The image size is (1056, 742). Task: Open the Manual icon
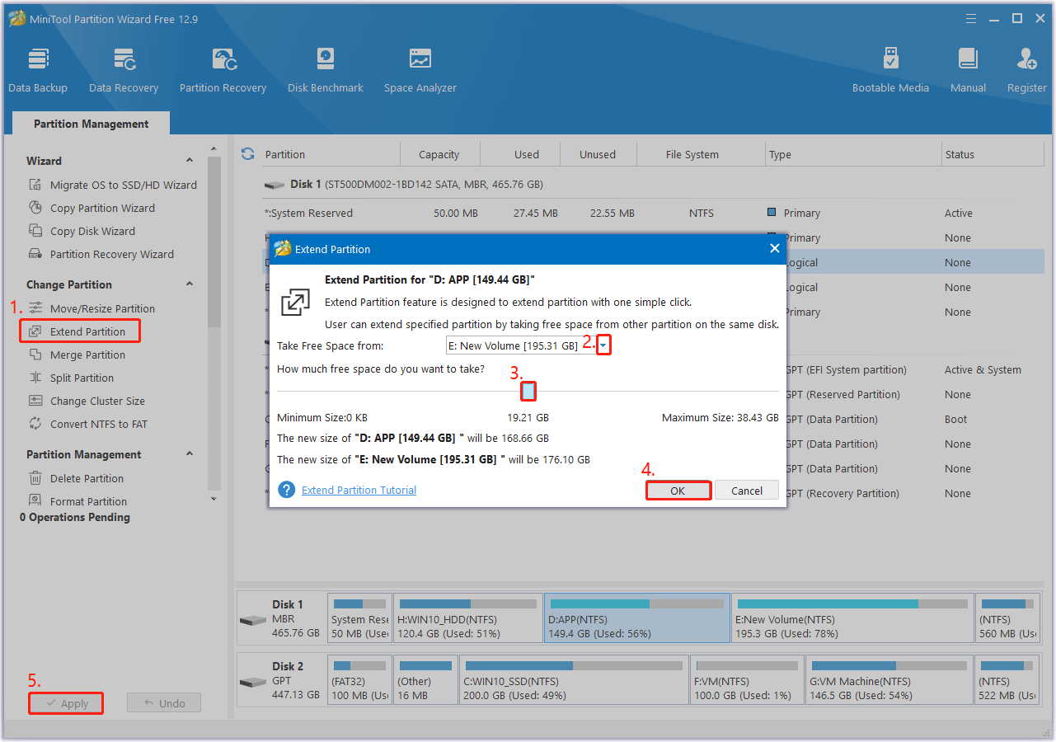[x=968, y=69]
